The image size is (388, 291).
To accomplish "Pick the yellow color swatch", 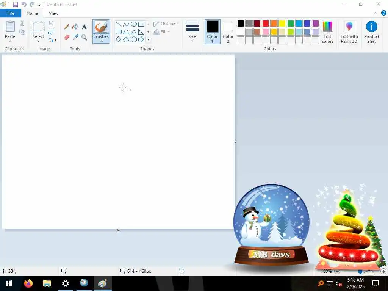I will pos(282,23).
